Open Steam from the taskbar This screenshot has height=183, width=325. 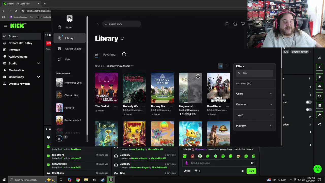pos(103,180)
